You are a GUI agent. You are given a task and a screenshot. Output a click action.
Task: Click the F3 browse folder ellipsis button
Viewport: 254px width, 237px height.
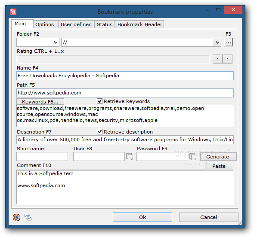[x=229, y=43]
